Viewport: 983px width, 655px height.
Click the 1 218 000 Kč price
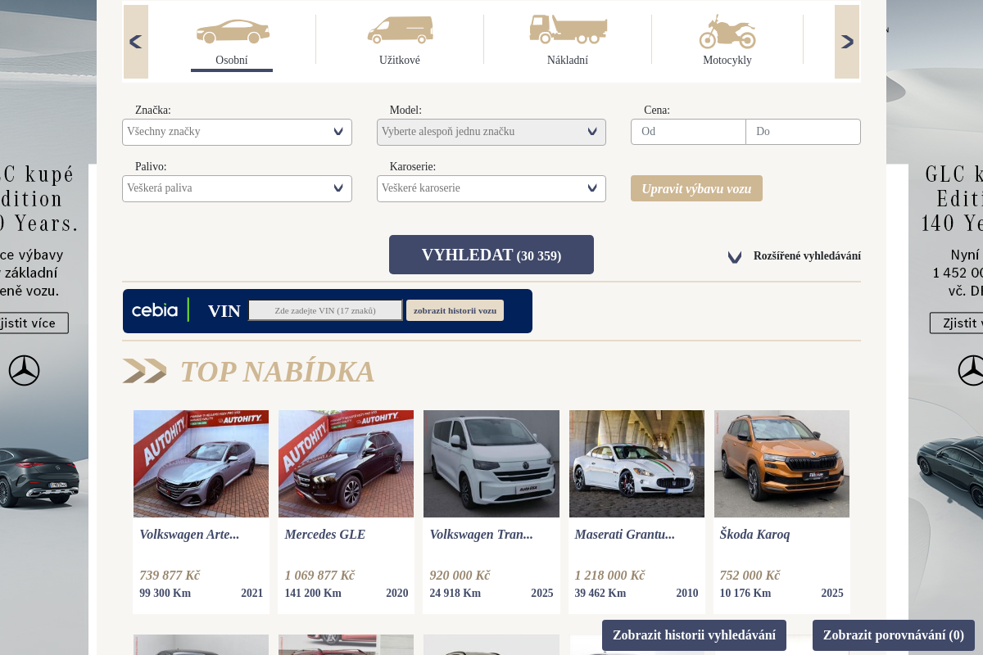point(609,576)
